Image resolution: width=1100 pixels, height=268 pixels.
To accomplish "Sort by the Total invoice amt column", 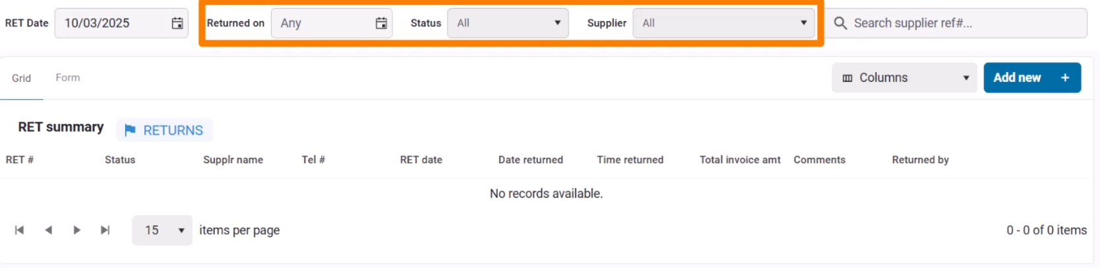I will (x=740, y=160).
